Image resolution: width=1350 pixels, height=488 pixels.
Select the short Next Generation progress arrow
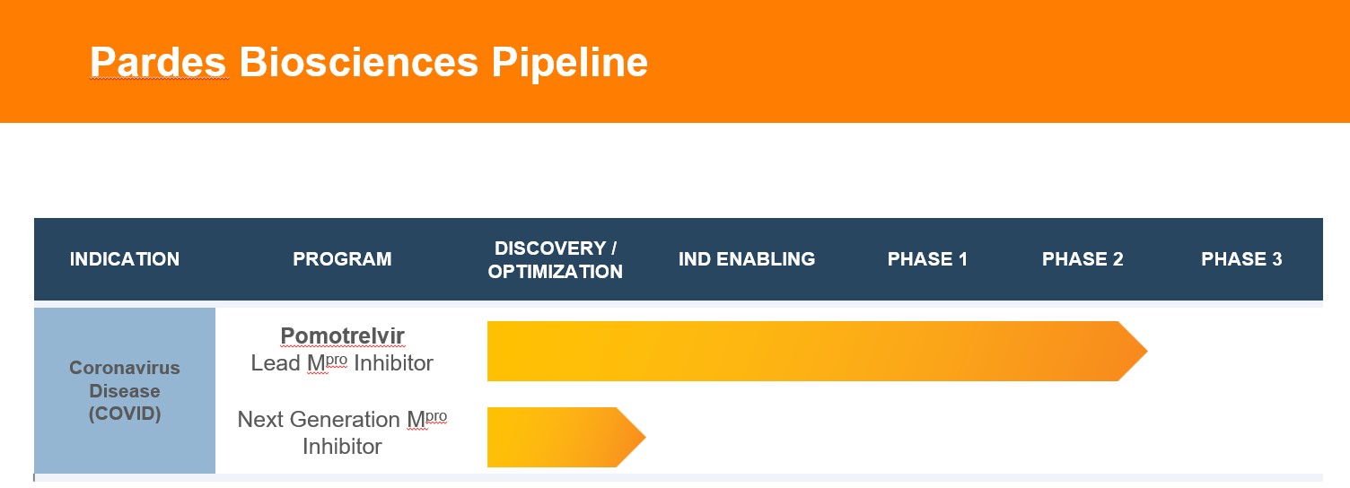[x=552, y=437]
